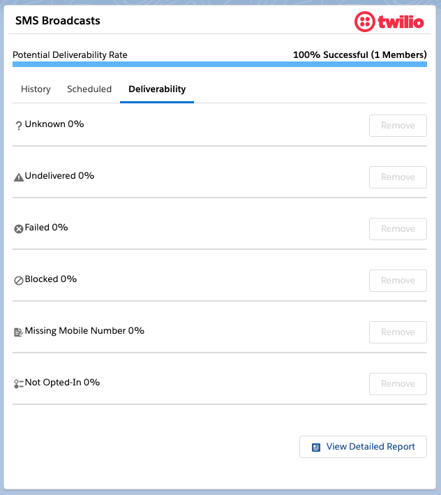The height and width of the screenshot is (495, 441).
Task: Open the Scheduled tab
Action: click(89, 89)
